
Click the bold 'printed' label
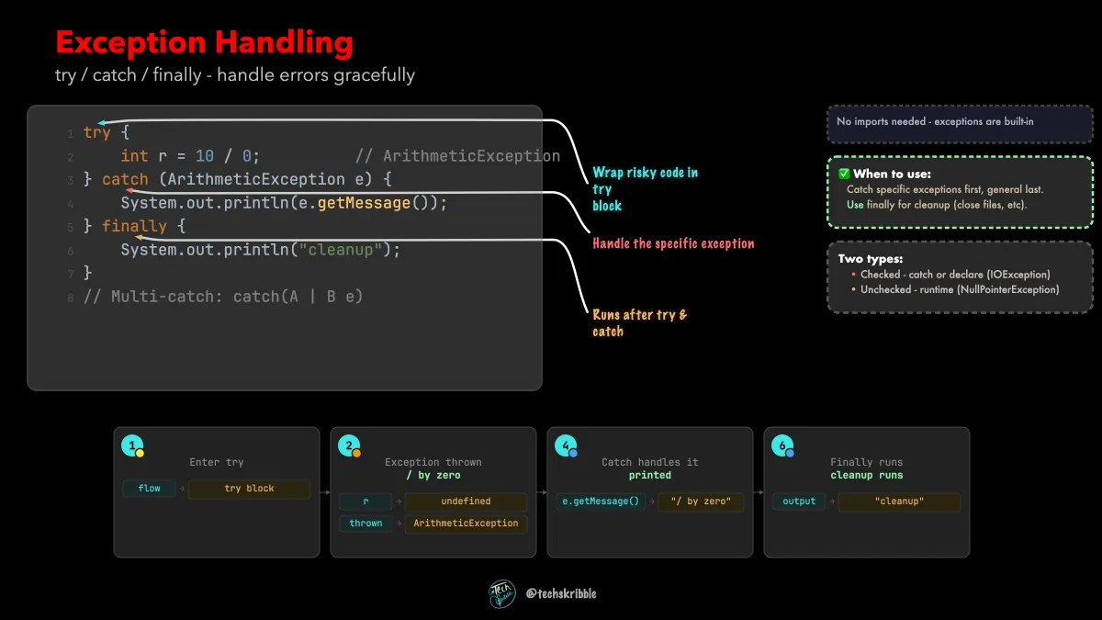tap(650, 475)
